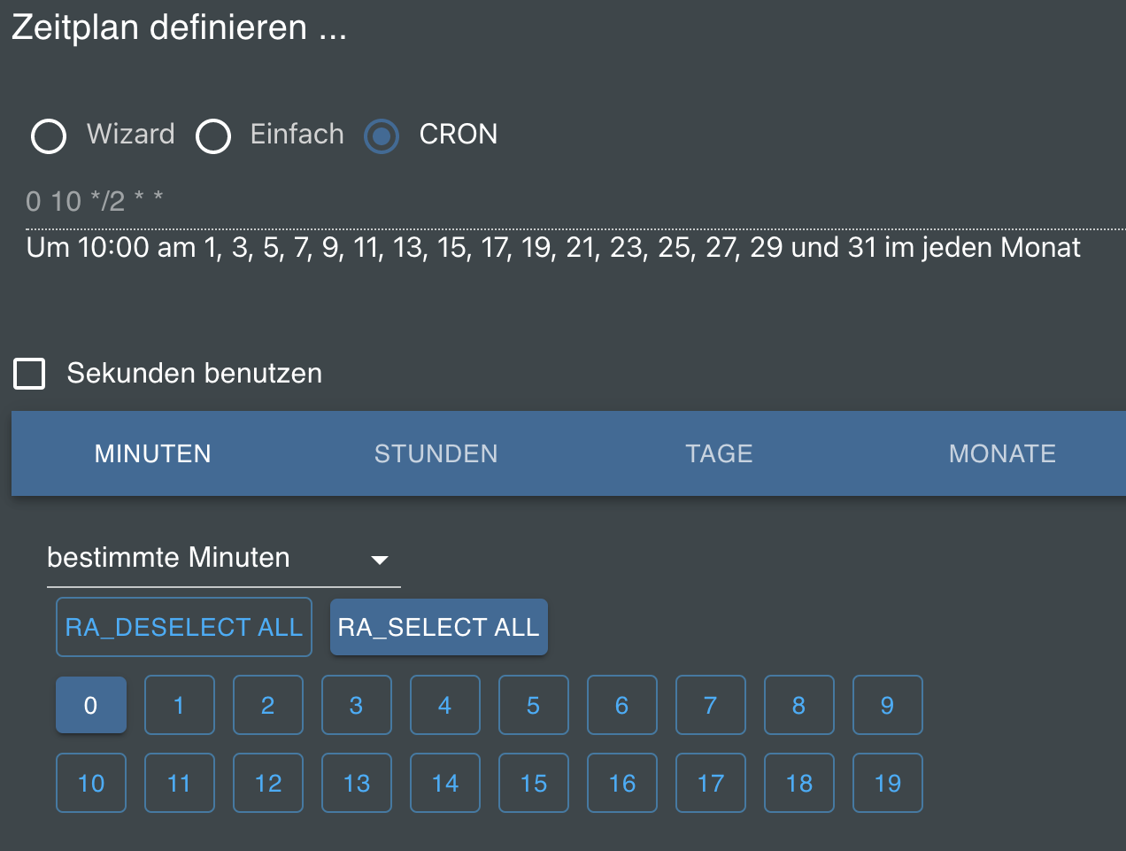Go to the TAGE tab
Viewport: 1126px width, 851px height.
[x=719, y=453]
